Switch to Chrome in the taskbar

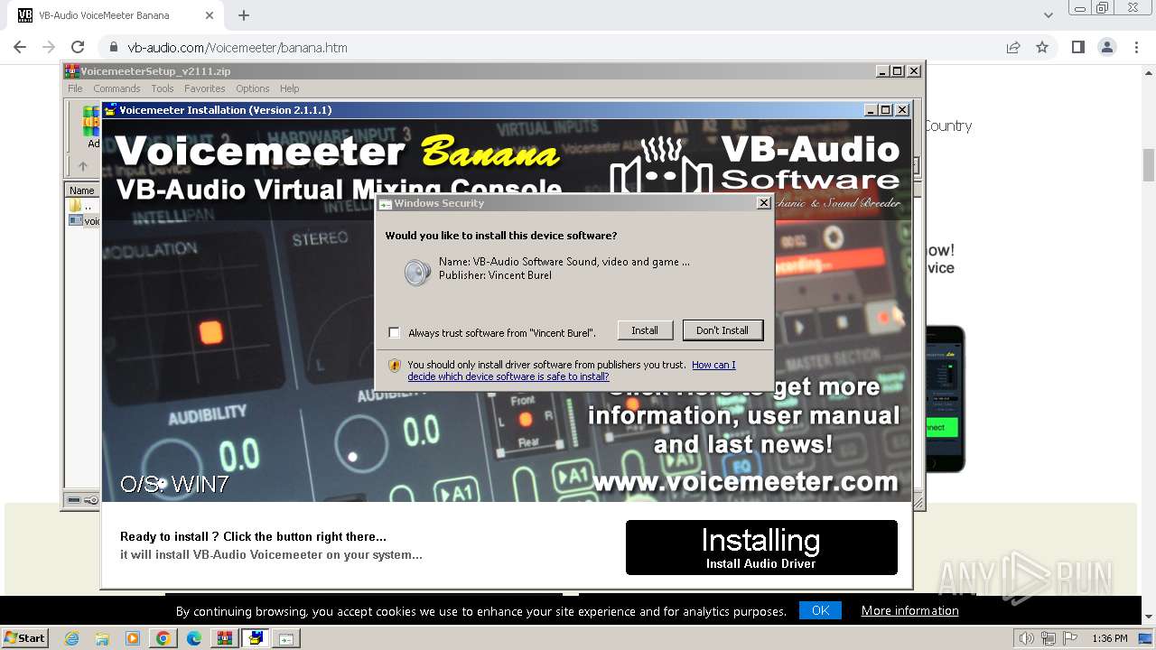[x=163, y=638]
